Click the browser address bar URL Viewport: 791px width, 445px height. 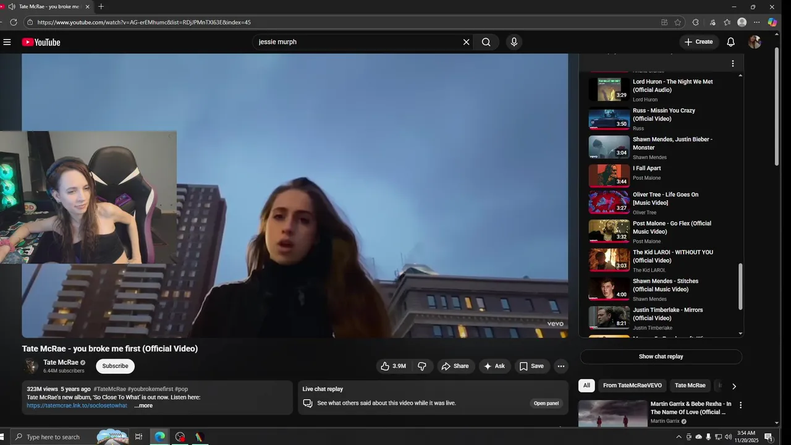pos(144,22)
